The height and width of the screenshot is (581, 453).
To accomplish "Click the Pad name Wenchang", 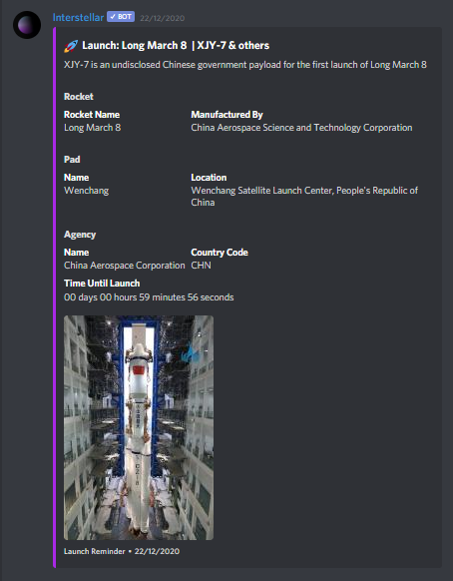I will (86, 191).
